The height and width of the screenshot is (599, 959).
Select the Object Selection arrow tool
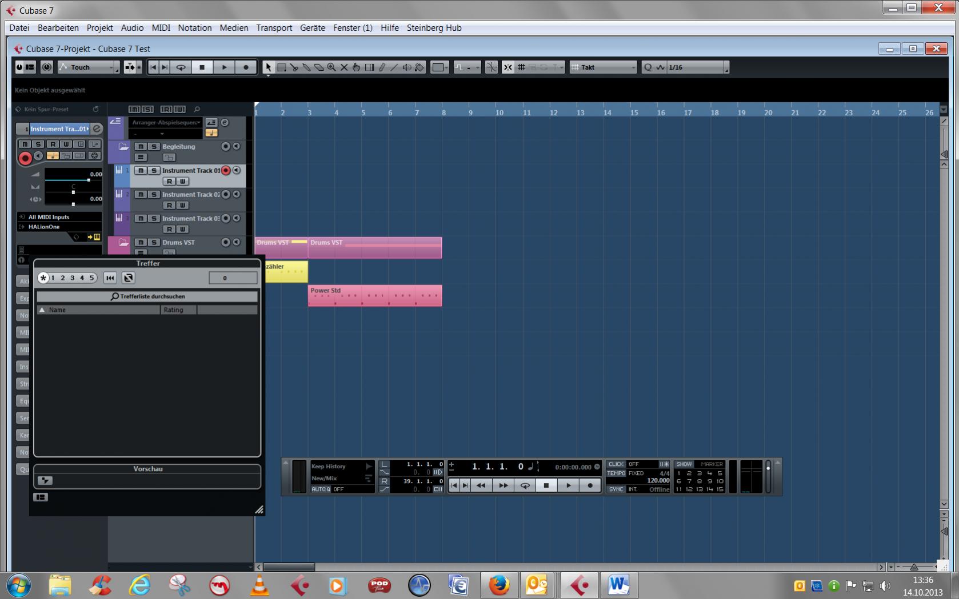click(x=268, y=67)
